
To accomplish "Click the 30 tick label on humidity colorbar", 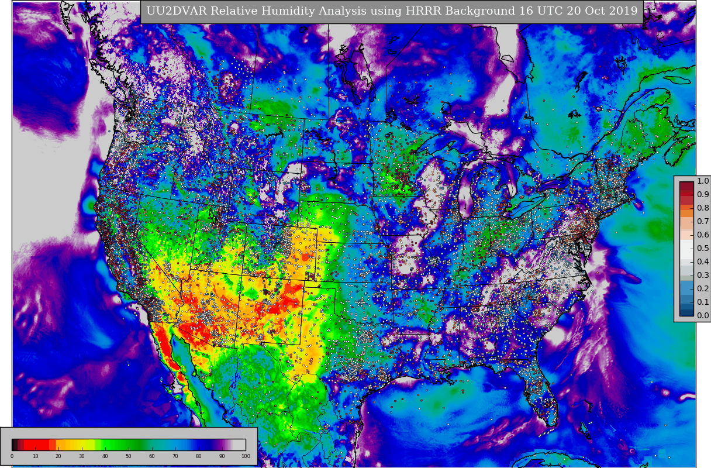I will pyautogui.click(x=82, y=456).
